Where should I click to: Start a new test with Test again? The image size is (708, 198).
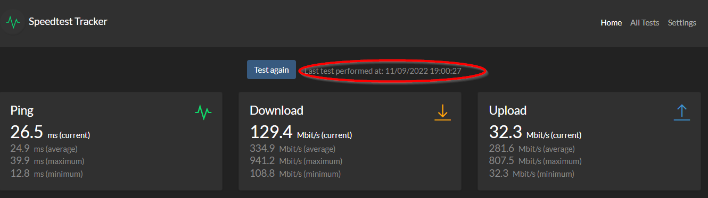(271, 70)
